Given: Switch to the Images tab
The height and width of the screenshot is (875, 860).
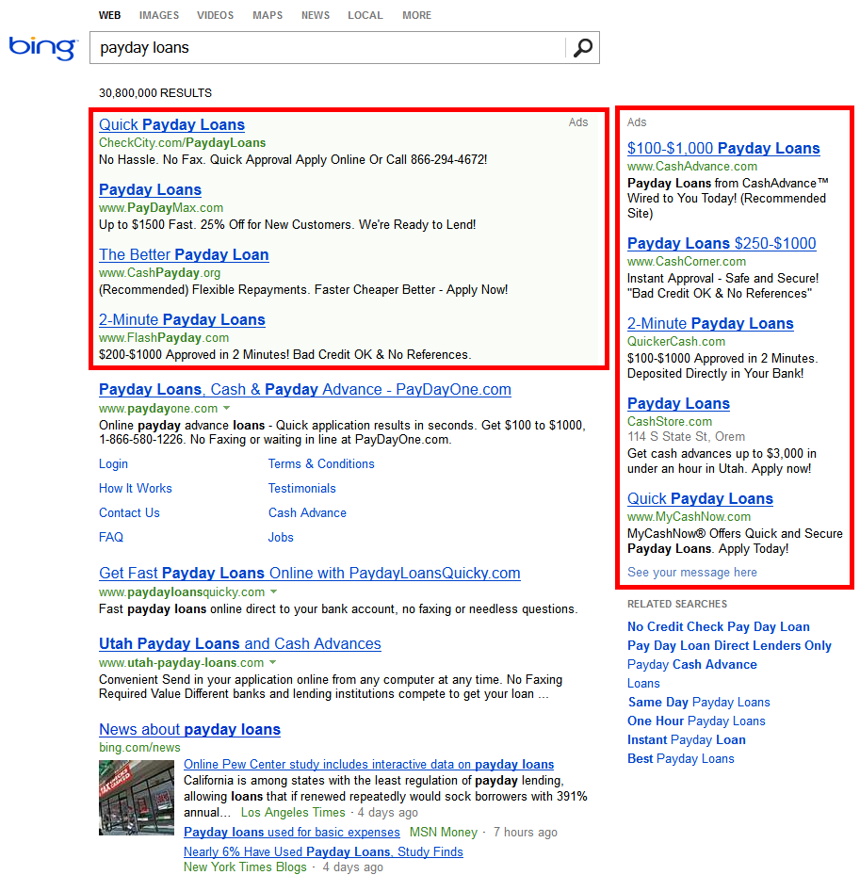Looking at the screenshot, I should click(158, 15).
